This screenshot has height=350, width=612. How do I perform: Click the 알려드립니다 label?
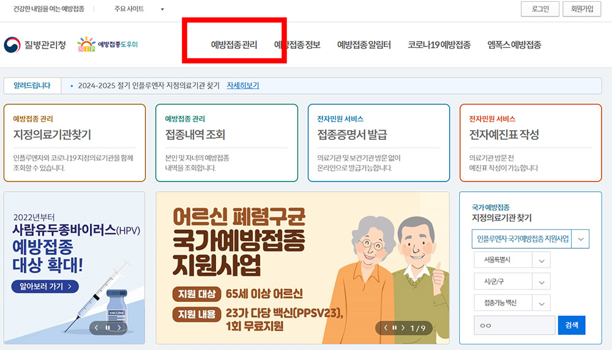point(32,86)
